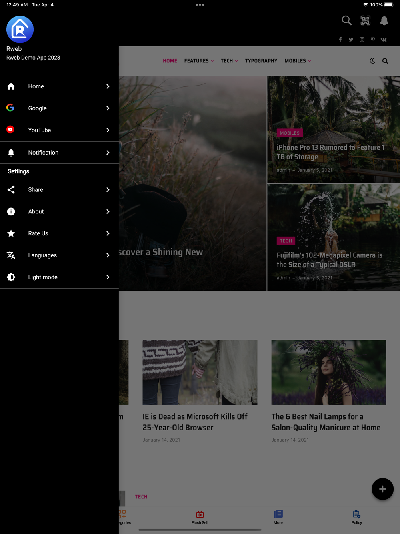Tap the Home house icon in drawer
The height and width of the screenshot is (534, 400).
point(11,86)
